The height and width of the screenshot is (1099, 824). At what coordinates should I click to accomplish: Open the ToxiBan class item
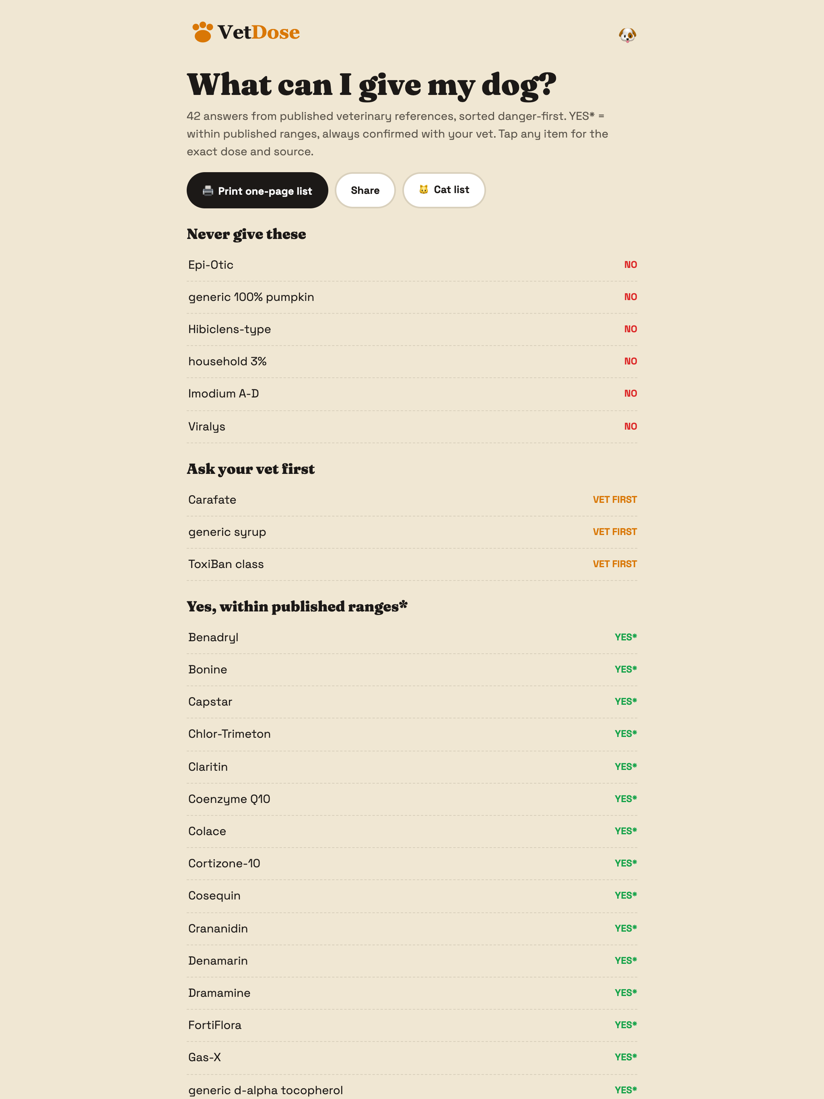pos(412,564)
